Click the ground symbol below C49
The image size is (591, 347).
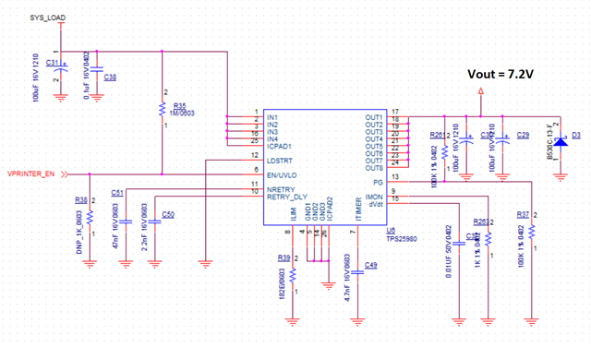click(x=357, y=322)
